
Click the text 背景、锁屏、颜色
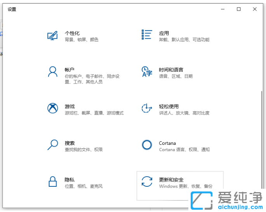(x=82, y=40)
